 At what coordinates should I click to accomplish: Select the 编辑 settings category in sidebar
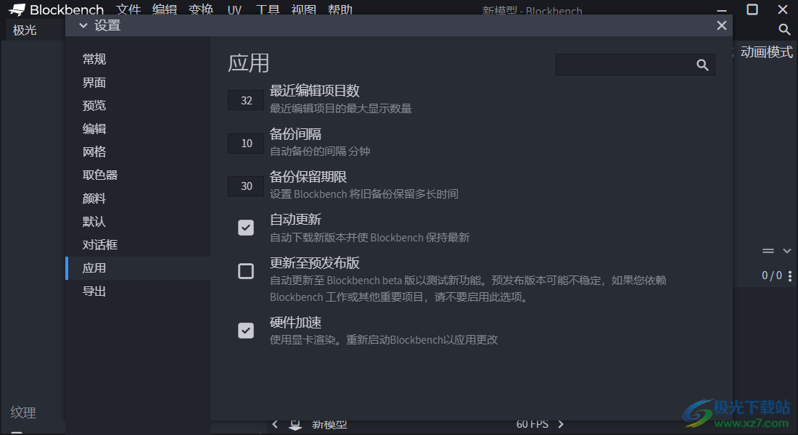click(137, 129)
